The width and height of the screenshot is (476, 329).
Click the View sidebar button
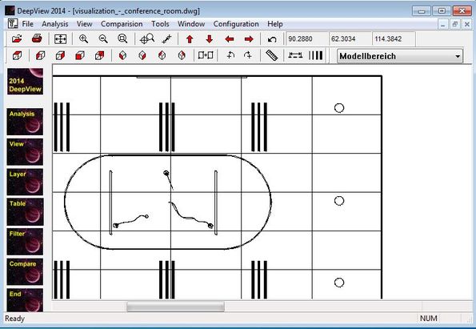[25, 152]
